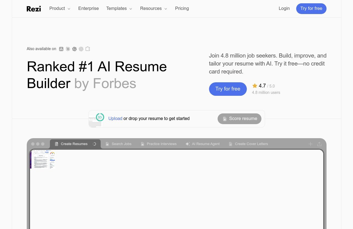Click the Score resume button

239,119
